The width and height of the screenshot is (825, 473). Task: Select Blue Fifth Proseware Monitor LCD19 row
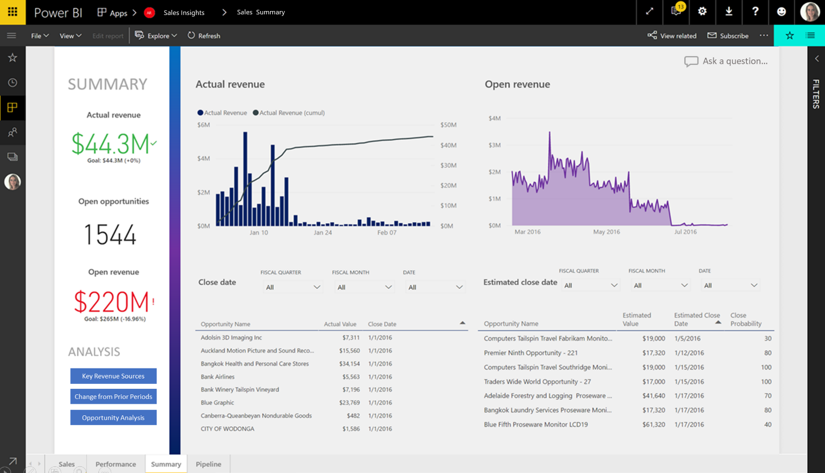(x=627, y=424)
